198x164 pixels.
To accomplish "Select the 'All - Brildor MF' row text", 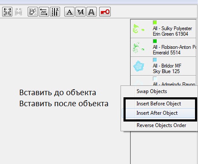I will point(167,66).
